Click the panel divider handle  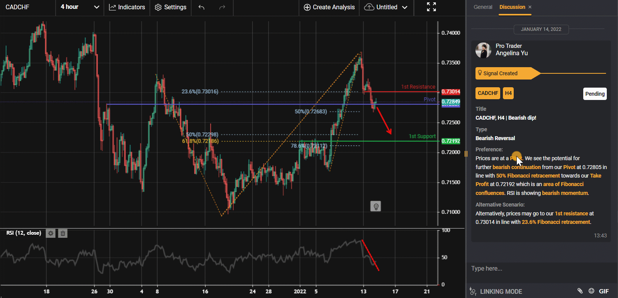pyautogui.click(x=466, y=154)
